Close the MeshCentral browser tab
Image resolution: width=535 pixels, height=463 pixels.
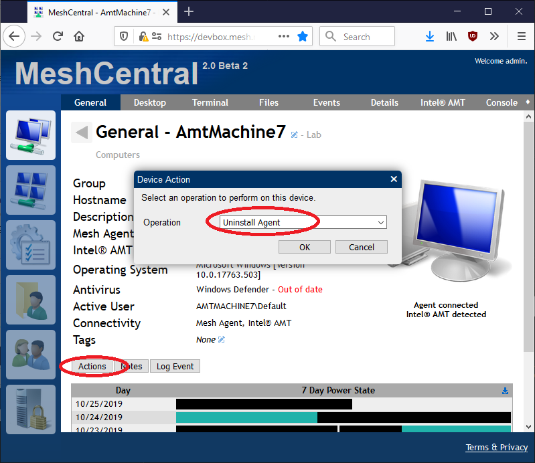click(x=166, y=12)
